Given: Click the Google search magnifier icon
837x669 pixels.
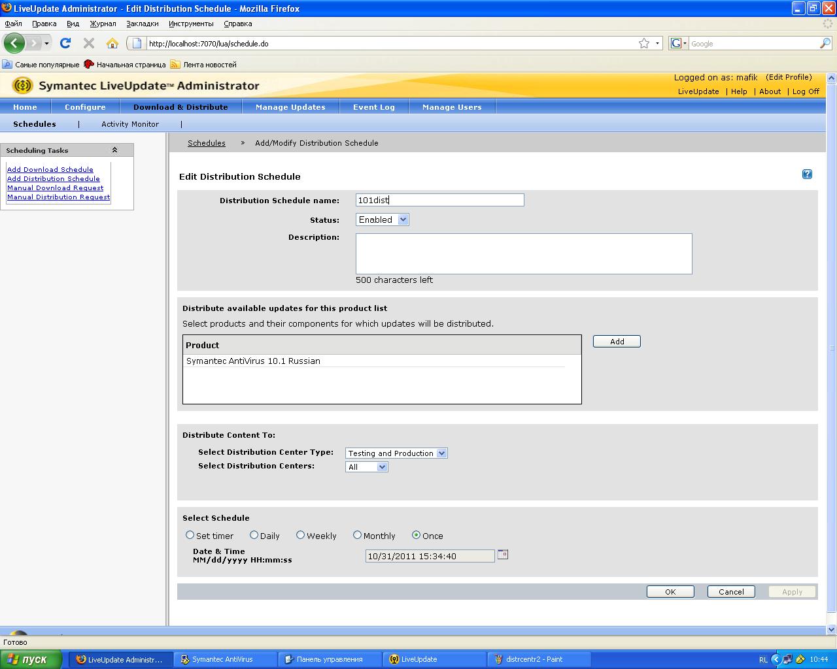Looking at the screenshot, I should 825,43.
